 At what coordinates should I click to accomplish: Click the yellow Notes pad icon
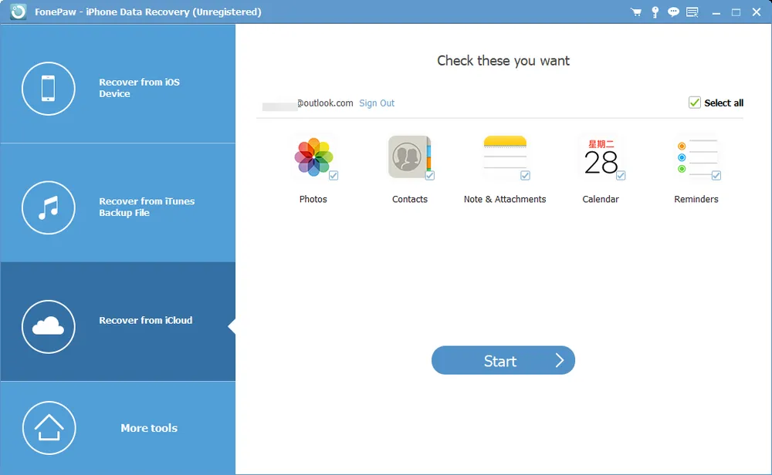[x=505, y=156]
